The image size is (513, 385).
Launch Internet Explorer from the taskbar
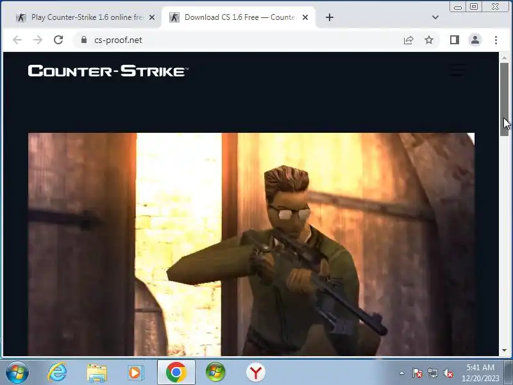[x=57, y=372]
